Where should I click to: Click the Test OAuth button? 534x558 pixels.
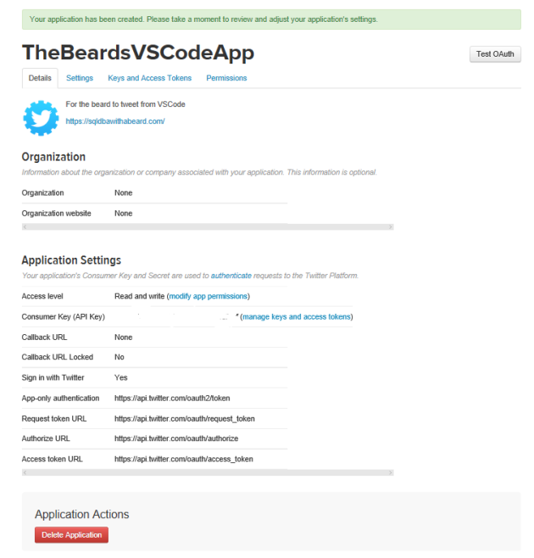(x=495, y=54)
